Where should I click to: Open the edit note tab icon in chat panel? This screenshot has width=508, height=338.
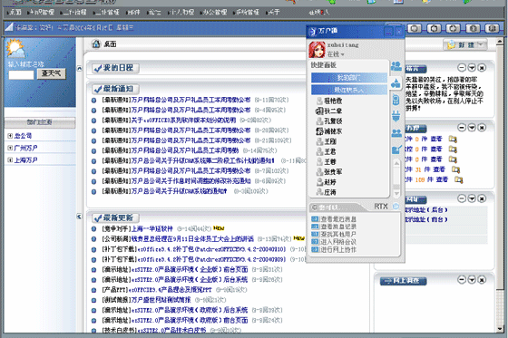click(396, 150)
